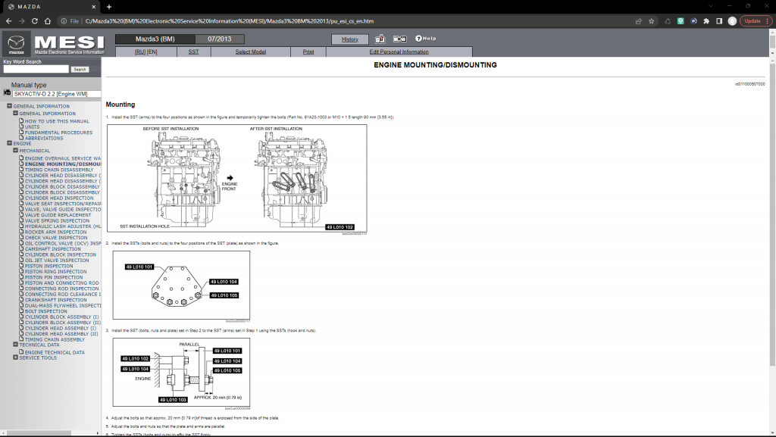Collapse the GENERAL INFORMATION tree branch
Screen dimensions: 776x437
[x=9, y=106]
